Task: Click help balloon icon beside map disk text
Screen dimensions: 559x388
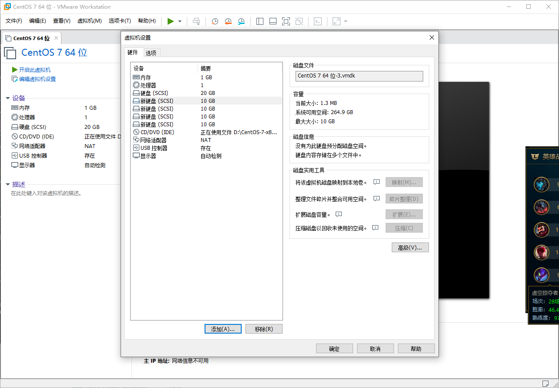Action: pos(377,182)
